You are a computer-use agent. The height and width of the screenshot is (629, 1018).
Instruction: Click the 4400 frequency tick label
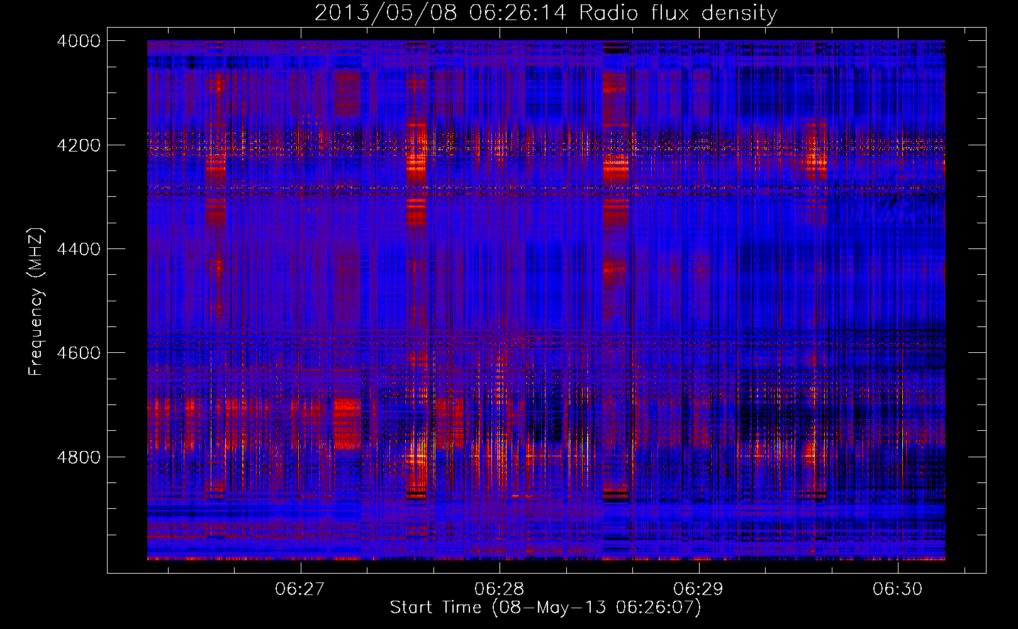(x=79, y=249)
